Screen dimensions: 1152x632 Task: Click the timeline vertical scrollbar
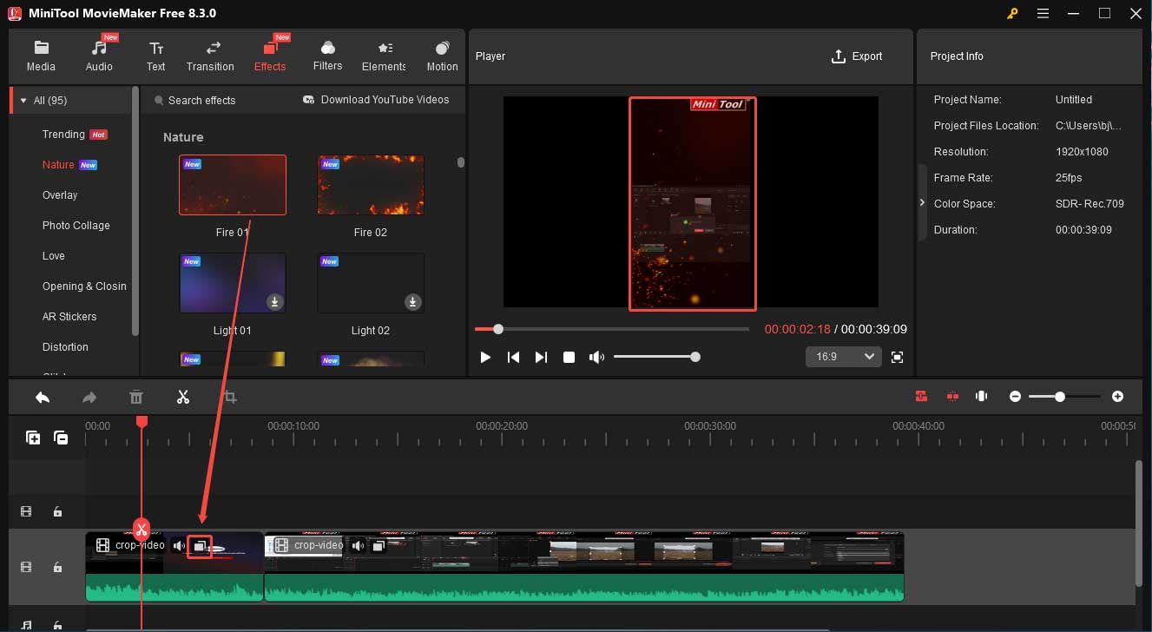[x=1139, y=523]
